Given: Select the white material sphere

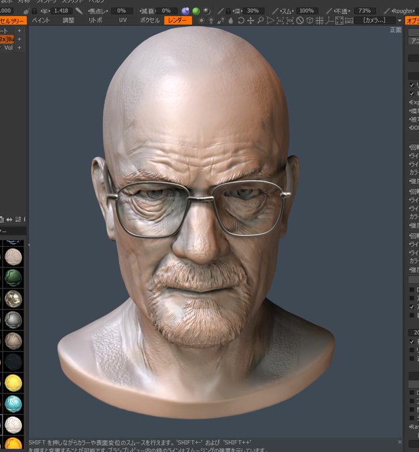Looking at the screenshot, I should (13, 425).
